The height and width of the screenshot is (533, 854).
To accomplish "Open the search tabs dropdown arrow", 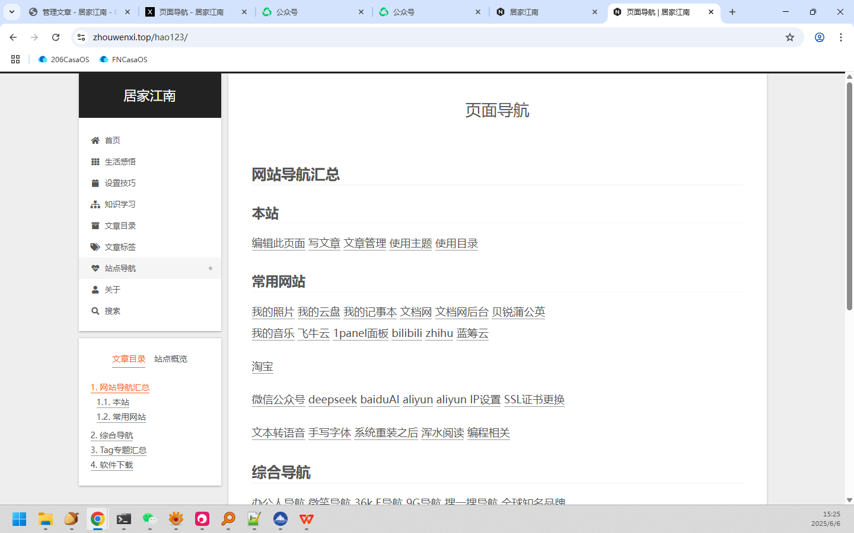I will click(12, 12).
